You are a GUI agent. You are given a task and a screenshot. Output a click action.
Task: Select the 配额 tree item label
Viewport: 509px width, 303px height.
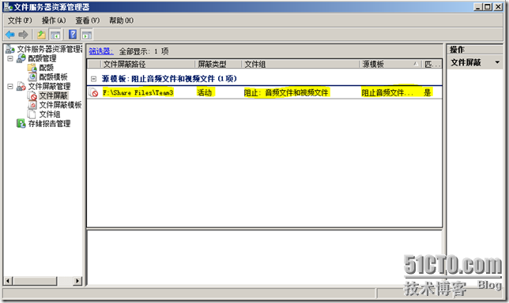click(x=46, y=68)
